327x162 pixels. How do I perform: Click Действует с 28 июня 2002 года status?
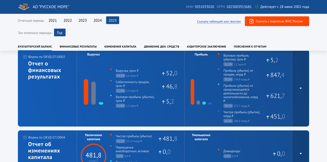pos(284,7)
